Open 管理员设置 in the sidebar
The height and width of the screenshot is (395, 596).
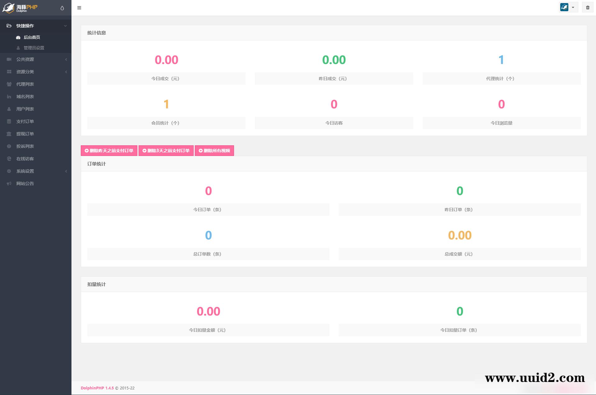tap(34, 48)
